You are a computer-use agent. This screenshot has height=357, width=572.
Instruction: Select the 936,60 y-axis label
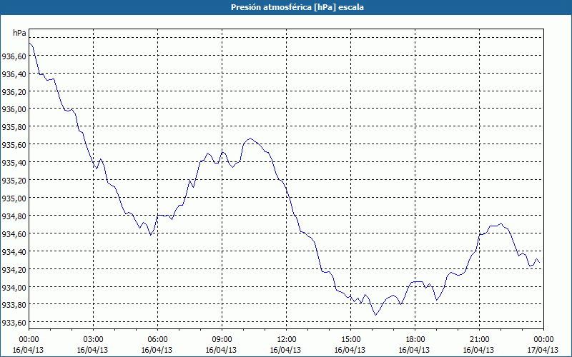14,56
